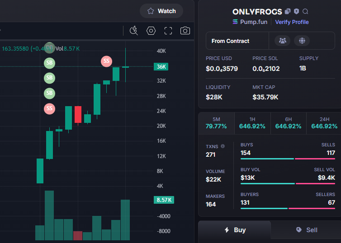Click the topmost green SB marker
Viewport: 341px width, 243px height.
pos(49,63)
